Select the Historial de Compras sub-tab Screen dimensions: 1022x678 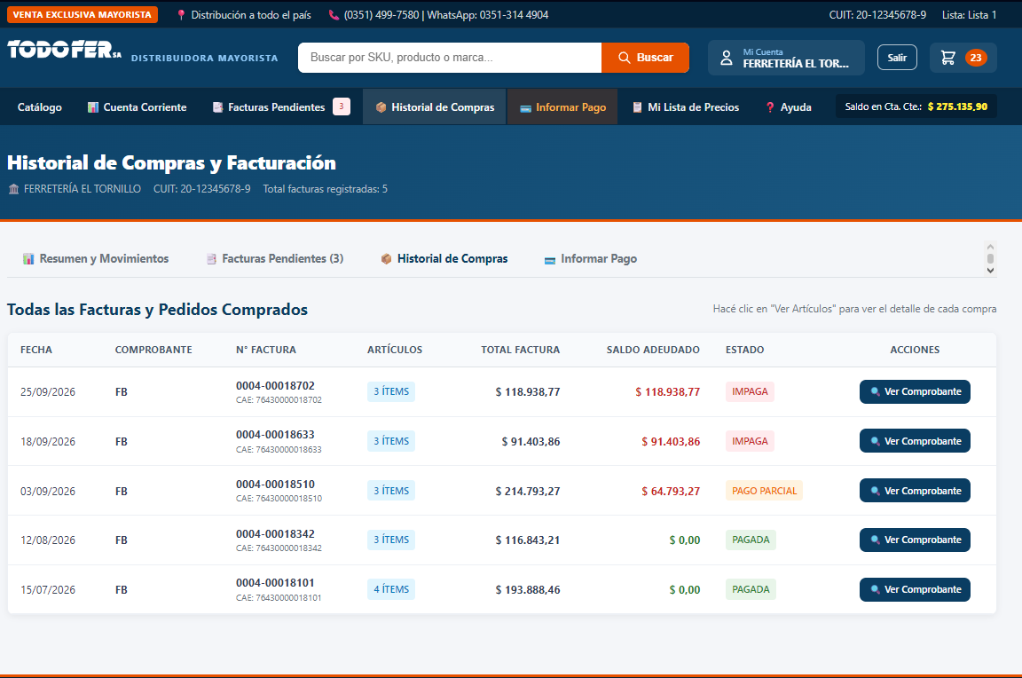point(444,259)
